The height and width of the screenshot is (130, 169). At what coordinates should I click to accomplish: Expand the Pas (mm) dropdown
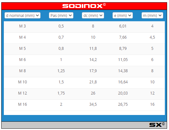click(x=61, y=15)
